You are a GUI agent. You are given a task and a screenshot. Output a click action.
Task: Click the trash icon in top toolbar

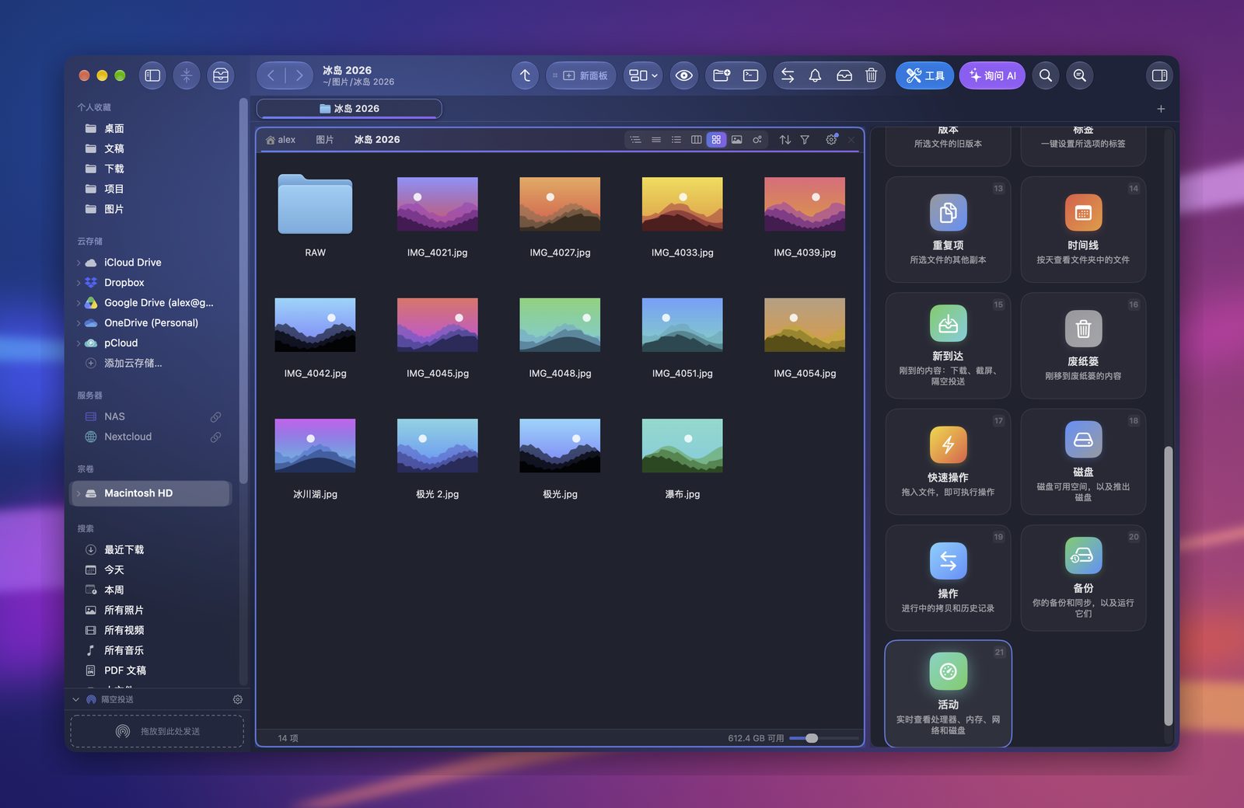pyautogui.click(x=872, y=75)
